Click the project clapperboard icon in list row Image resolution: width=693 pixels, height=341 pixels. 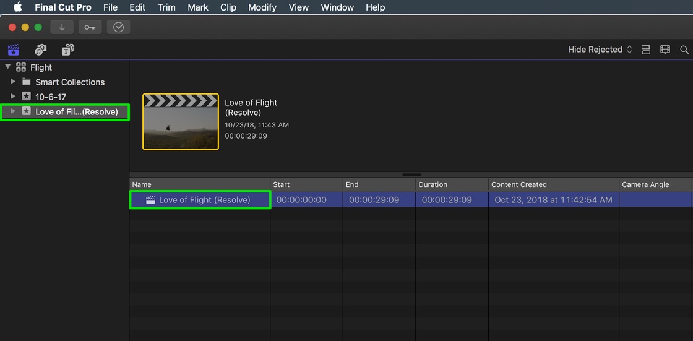click(x=150, y=200)
